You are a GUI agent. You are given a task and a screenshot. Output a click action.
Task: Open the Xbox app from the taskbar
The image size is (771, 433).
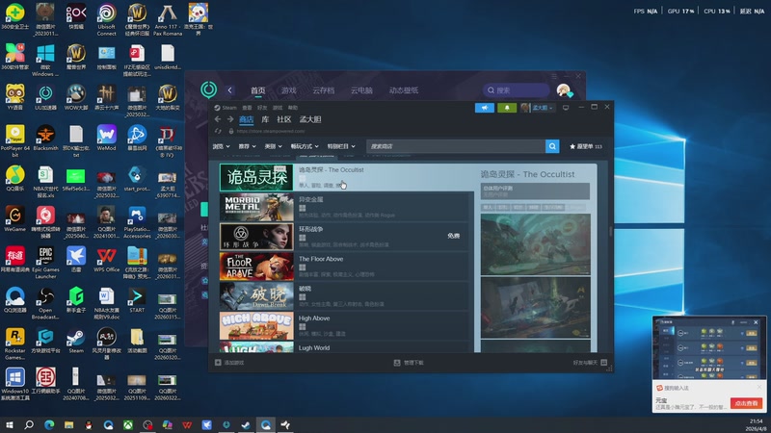click(128, 424)
